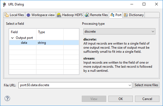The width and height of the screenshot is (163, 106).
Task: Click the Remote files globe icon
Action: [x=87, y=15]
